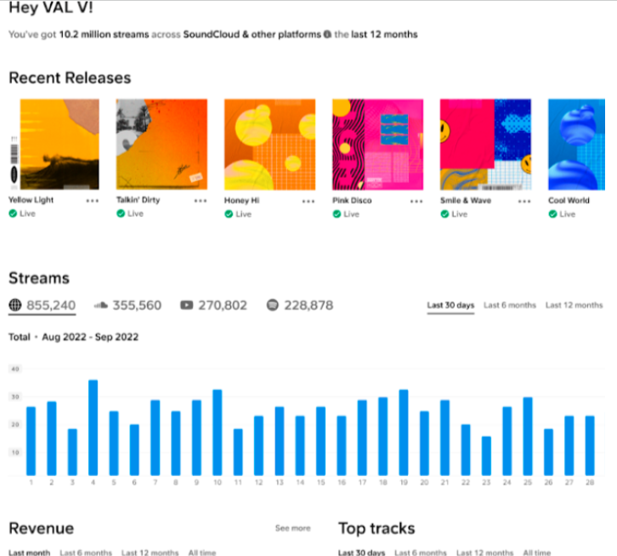Select the Spotify streams icon
The height and width of the screenshot is (556, 617).
(272, 304)
